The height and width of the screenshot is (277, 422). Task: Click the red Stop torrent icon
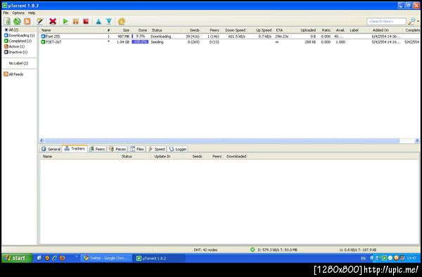tap(86, 21)
